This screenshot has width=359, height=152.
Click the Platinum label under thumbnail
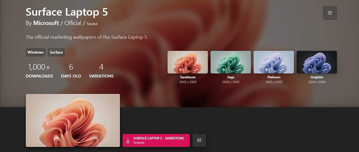[274, 77]
